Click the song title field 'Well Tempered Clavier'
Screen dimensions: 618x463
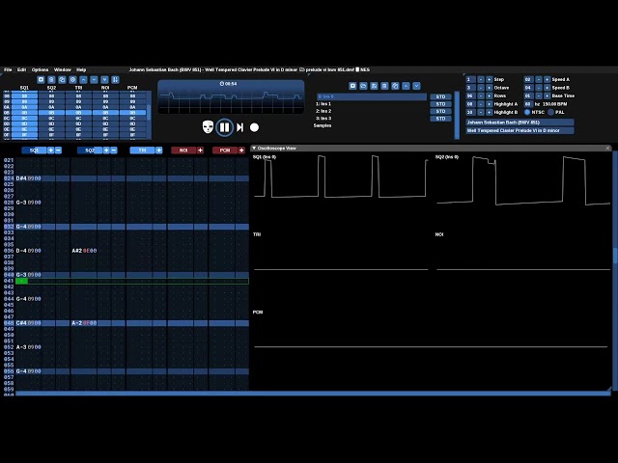[520, 130]
